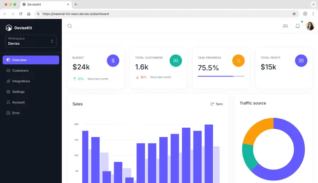
Task: Open the contacts icon in top bar
Action: pos(285,26)
